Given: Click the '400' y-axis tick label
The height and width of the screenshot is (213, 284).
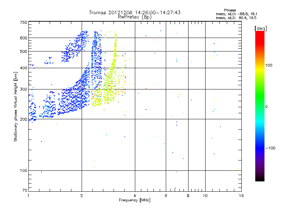Looking at the screenshot, I should 23,68.
